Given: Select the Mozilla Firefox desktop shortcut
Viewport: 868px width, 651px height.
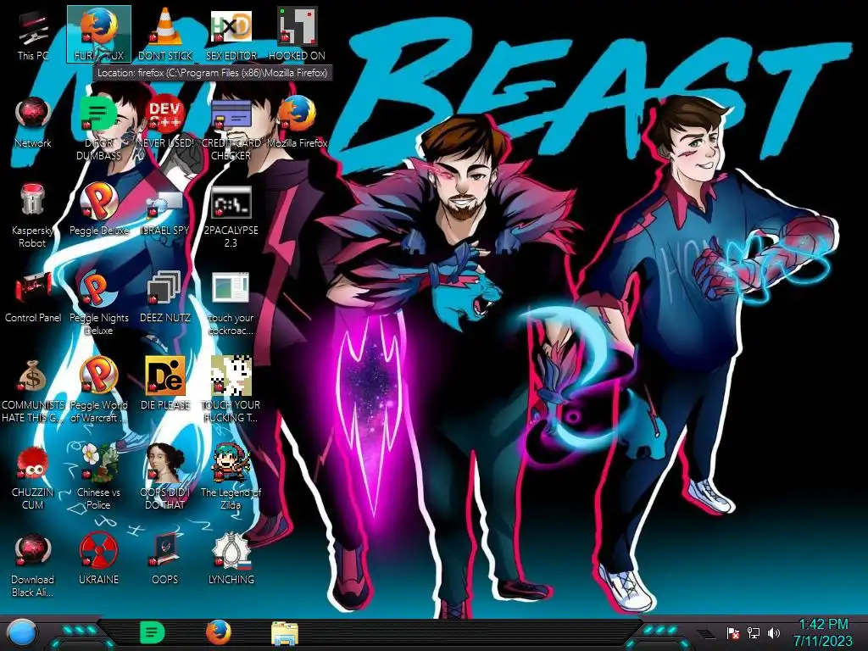Looking at the screenshot, I should click(x=298, y=122).
